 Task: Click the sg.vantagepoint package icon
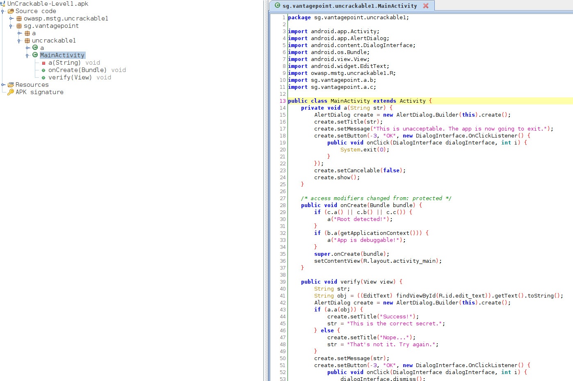(19, 26)
